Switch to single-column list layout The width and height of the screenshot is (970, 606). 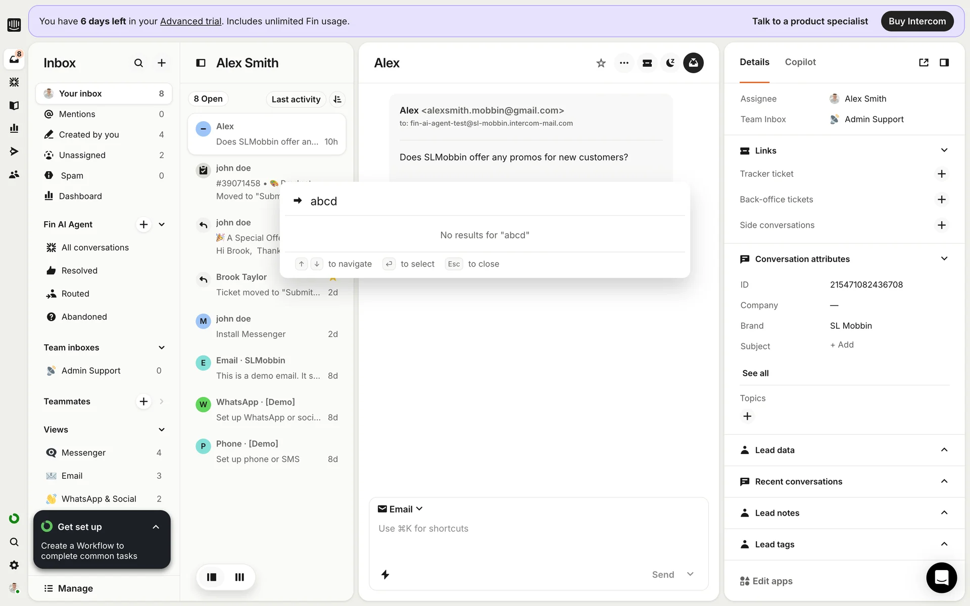pyautogui.click(x=212, y=577)
